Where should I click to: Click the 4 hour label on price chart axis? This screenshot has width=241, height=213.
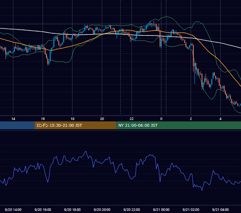click(x=220, y=119)
